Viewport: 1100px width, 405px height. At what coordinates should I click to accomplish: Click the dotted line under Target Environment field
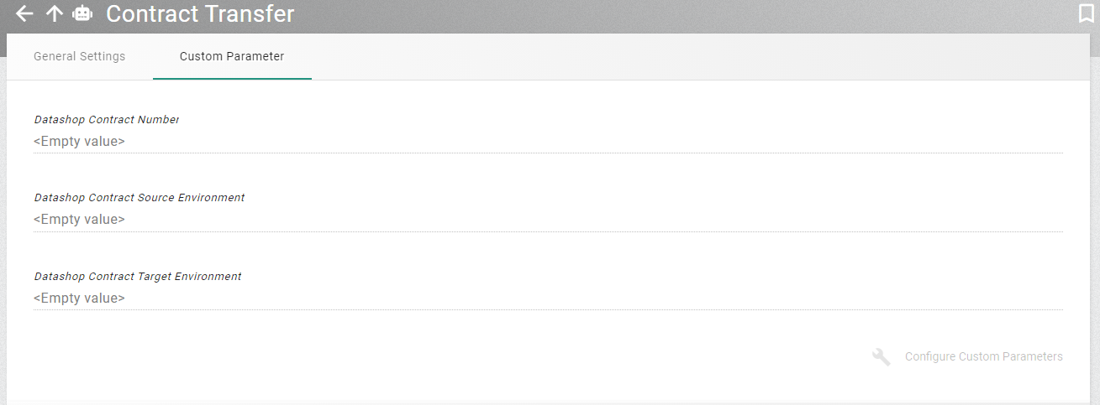click(548, 309)
